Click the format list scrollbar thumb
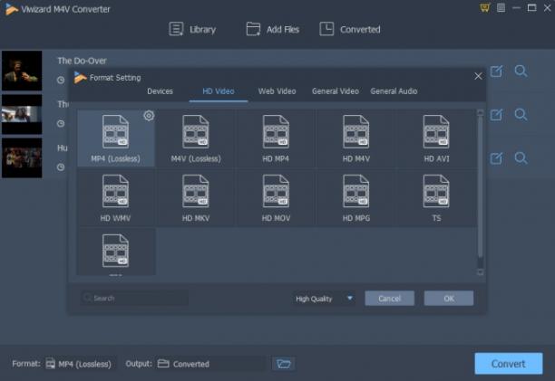This screenshot has height=381, width=555. 480,187
